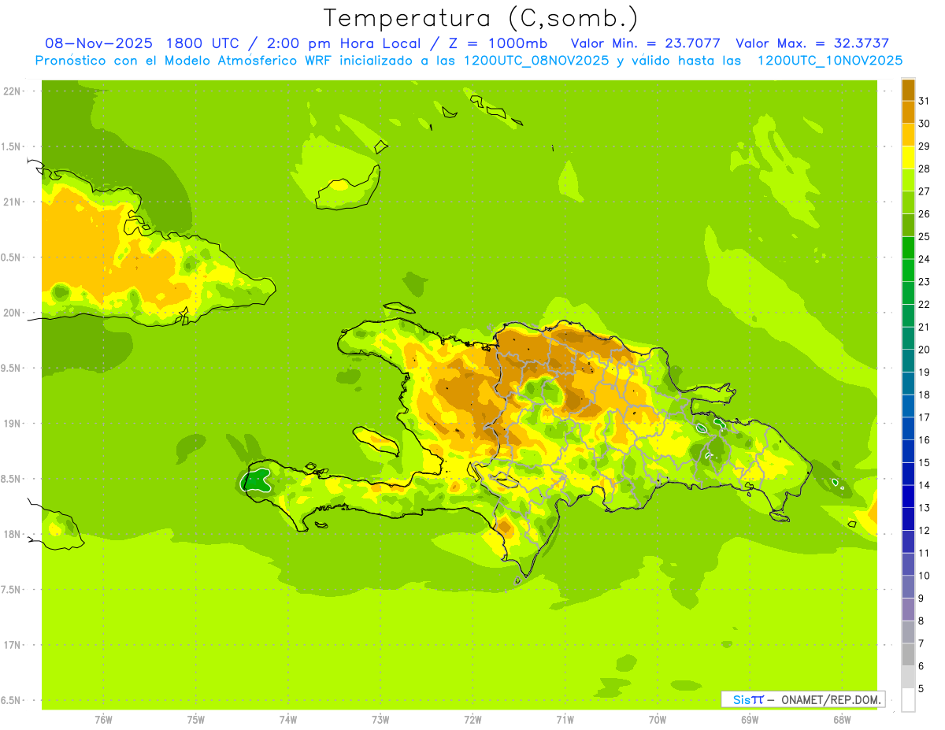Click the "1800 UTC" time text

(x=202, y=43)
